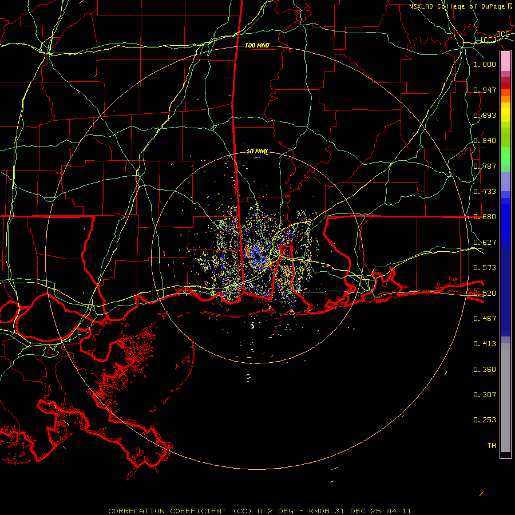Screen dimensions: 515x515
Task: Click the 100 NMI range ring label
Action: point(257,45)
